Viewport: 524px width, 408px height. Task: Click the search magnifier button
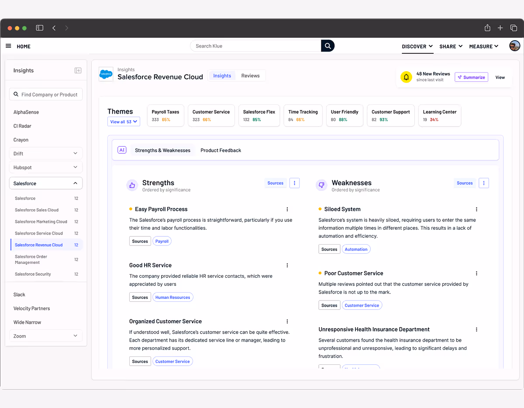(x=327, y=46)
